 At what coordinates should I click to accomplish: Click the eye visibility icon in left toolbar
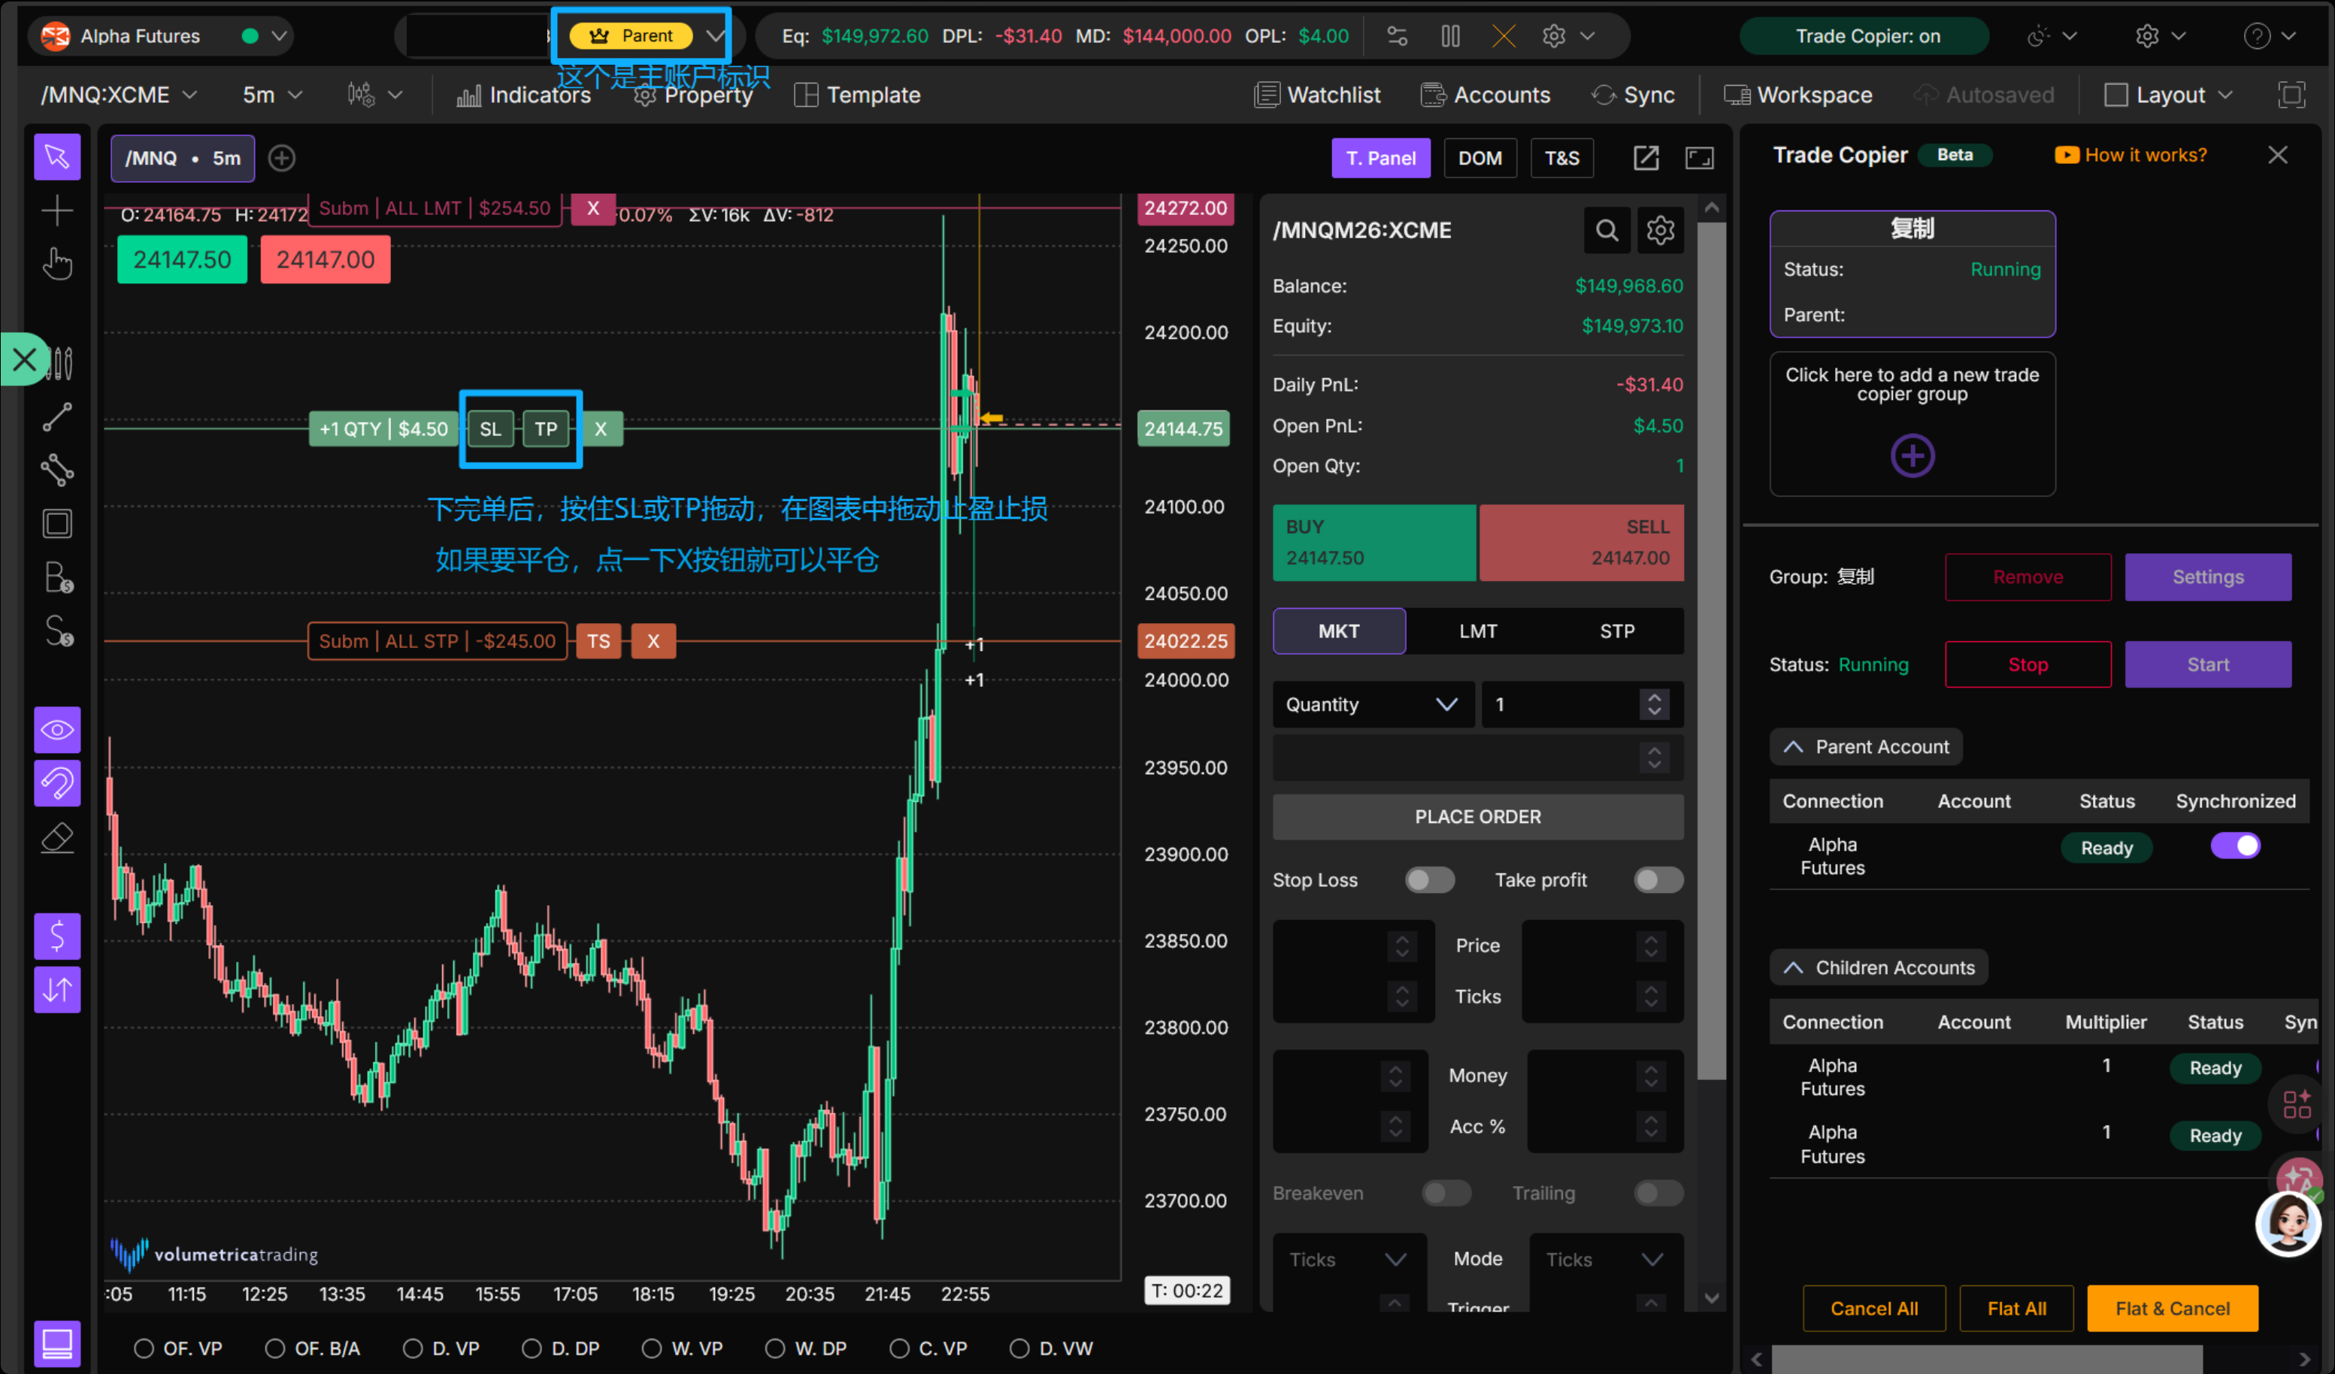point(57,728)
